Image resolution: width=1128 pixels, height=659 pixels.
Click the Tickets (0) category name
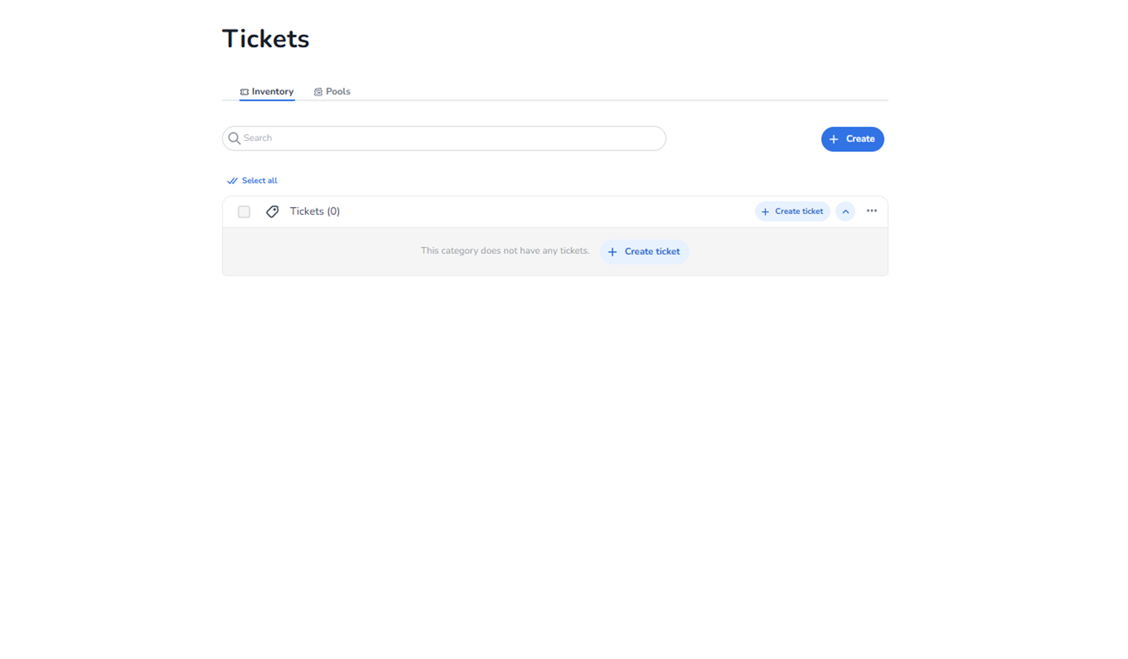point(314,211)
